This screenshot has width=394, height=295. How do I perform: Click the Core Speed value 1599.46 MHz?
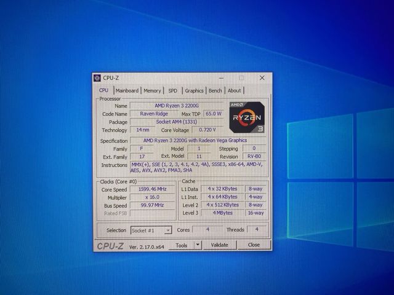click(x=153, y=189)
